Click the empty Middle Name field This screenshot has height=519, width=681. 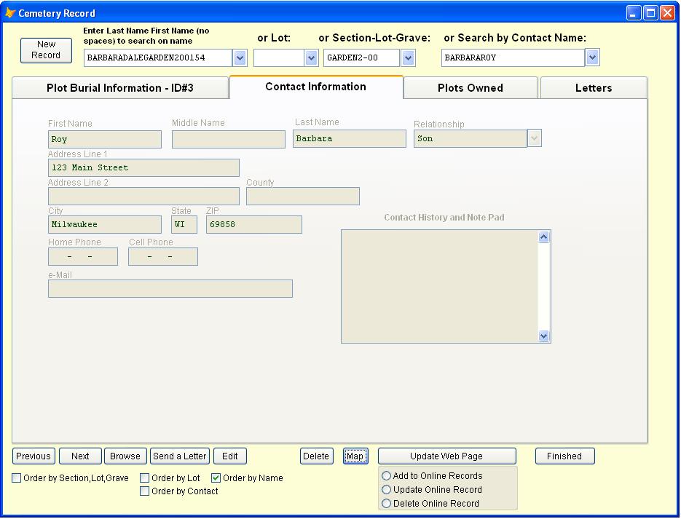[x=229, y=139]
